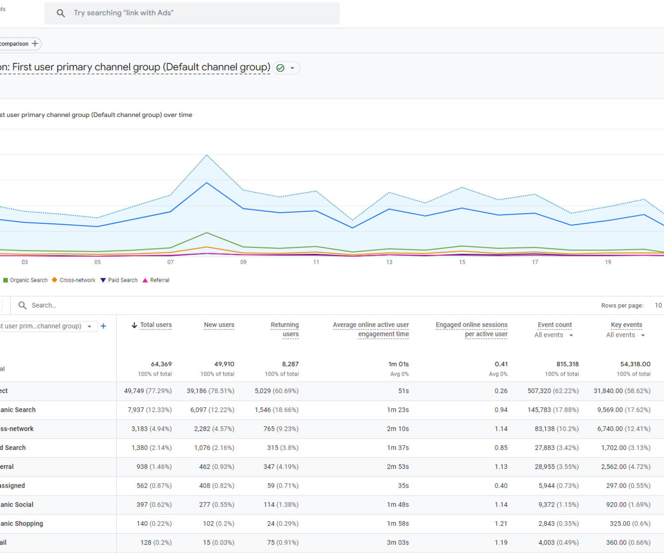Click the table search magnifier icon

point(23,305)
